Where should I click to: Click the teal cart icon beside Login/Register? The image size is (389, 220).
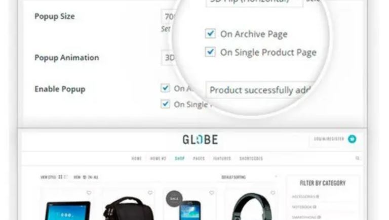tap(352, 139)
